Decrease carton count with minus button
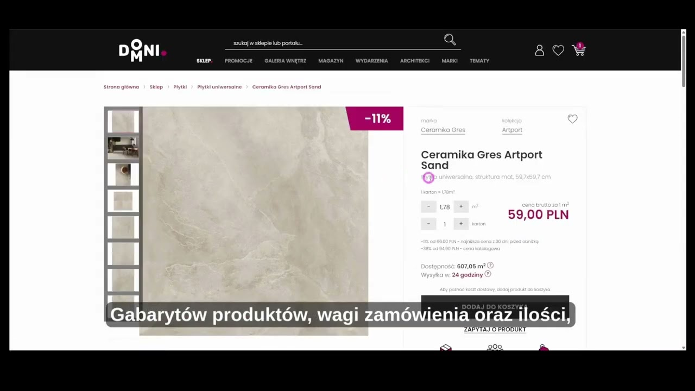Viewport: 695px width, 391px height. (x=428, y=224)
